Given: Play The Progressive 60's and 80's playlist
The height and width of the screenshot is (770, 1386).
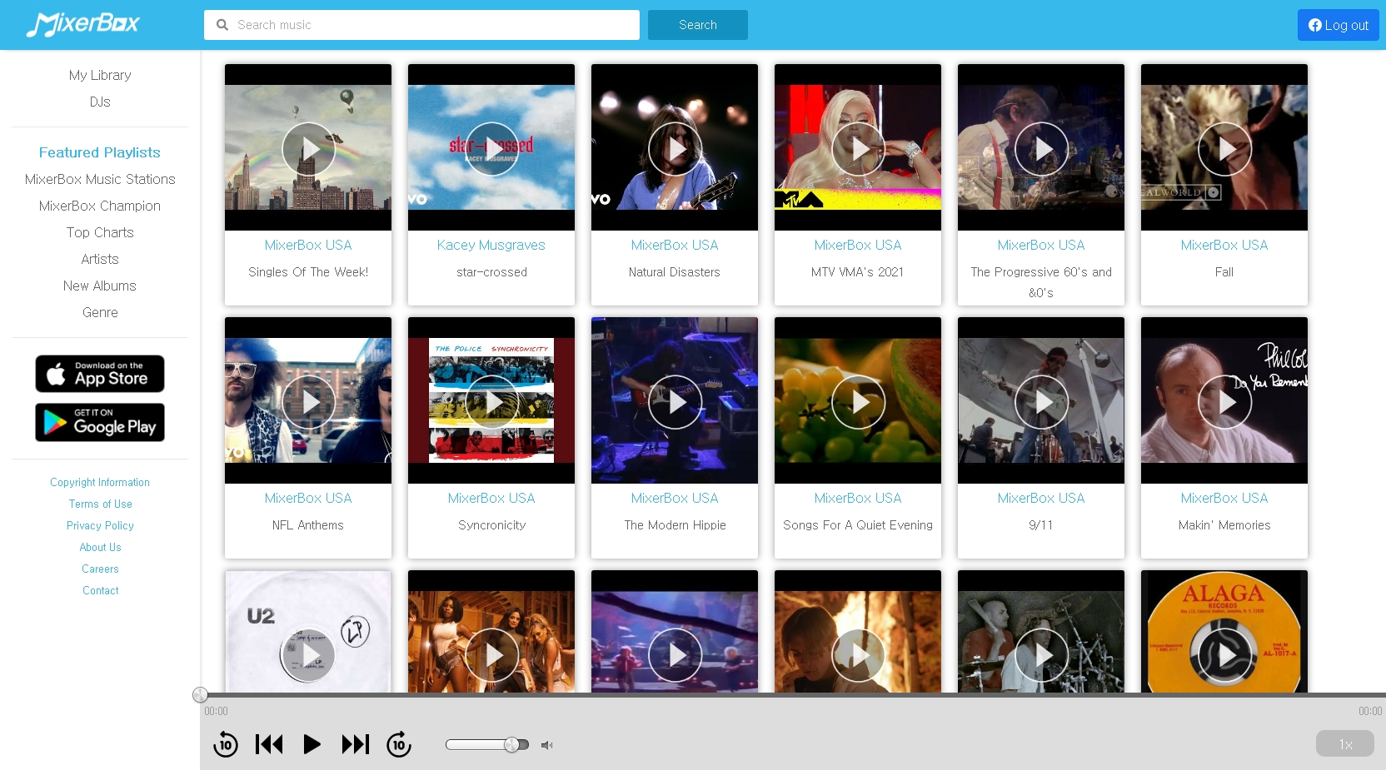Looking at the screenshot, I should (x=1041, y=149).
